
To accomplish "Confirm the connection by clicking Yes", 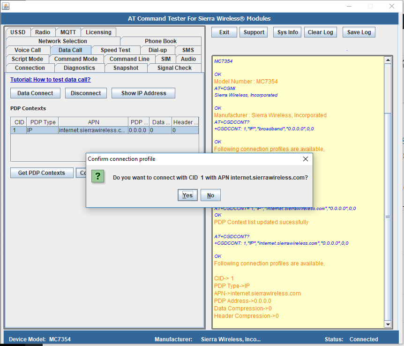I will [x=187, y=195].
